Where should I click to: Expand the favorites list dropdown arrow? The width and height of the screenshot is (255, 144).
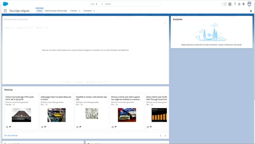225,4
